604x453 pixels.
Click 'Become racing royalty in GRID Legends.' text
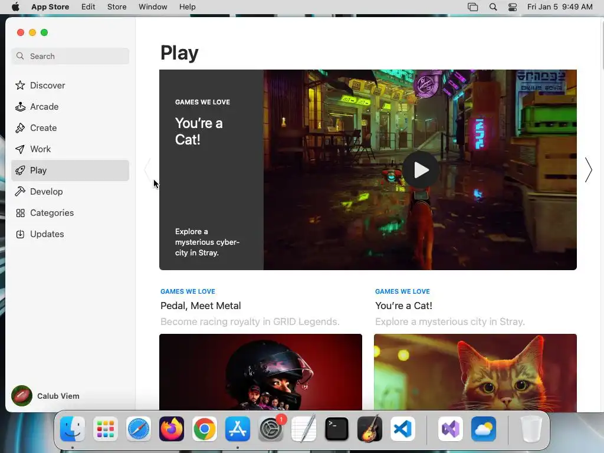pyautogui.click(x=250, y=321)
